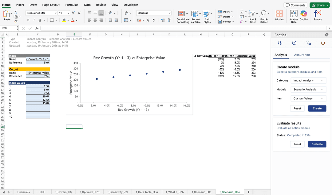Click the Fontics power icon
Image resolution: width=332 pixels, height=195 pixels.
click(x=323, y=43)
